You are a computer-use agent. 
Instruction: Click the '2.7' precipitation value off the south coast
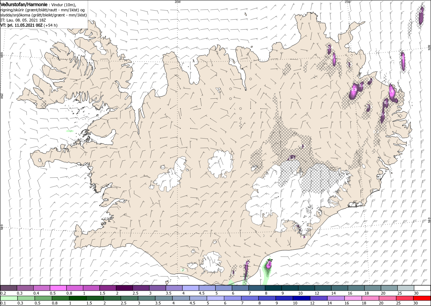pyautogui.click(x=270, y=260)
